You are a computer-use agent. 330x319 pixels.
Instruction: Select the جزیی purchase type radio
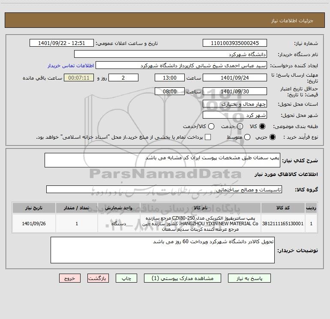272,137
